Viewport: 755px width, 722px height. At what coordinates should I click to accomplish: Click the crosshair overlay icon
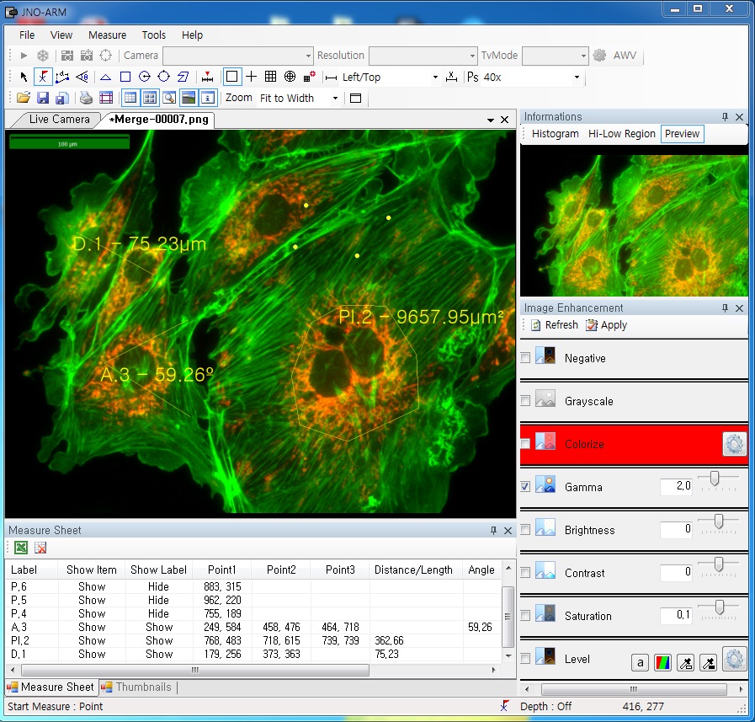tap(252, 77)
